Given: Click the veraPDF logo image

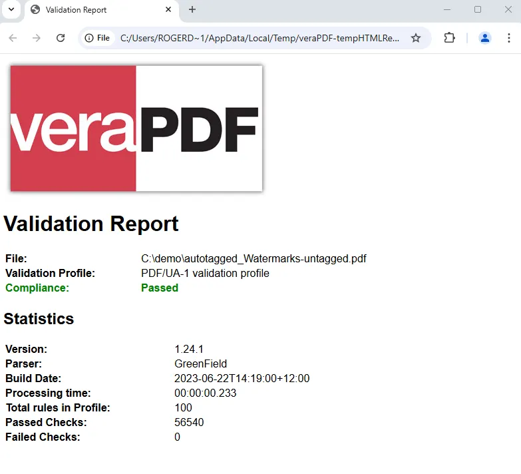Looking at the screenshot, I should tap(136, 128).
